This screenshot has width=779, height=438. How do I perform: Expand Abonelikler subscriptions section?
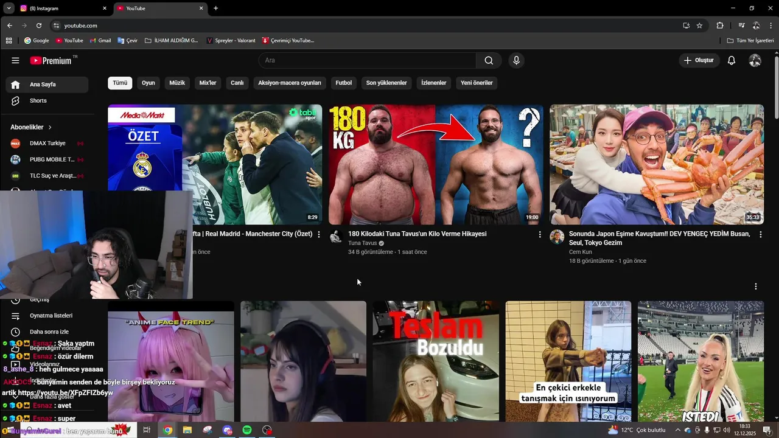tap(31, 127)
